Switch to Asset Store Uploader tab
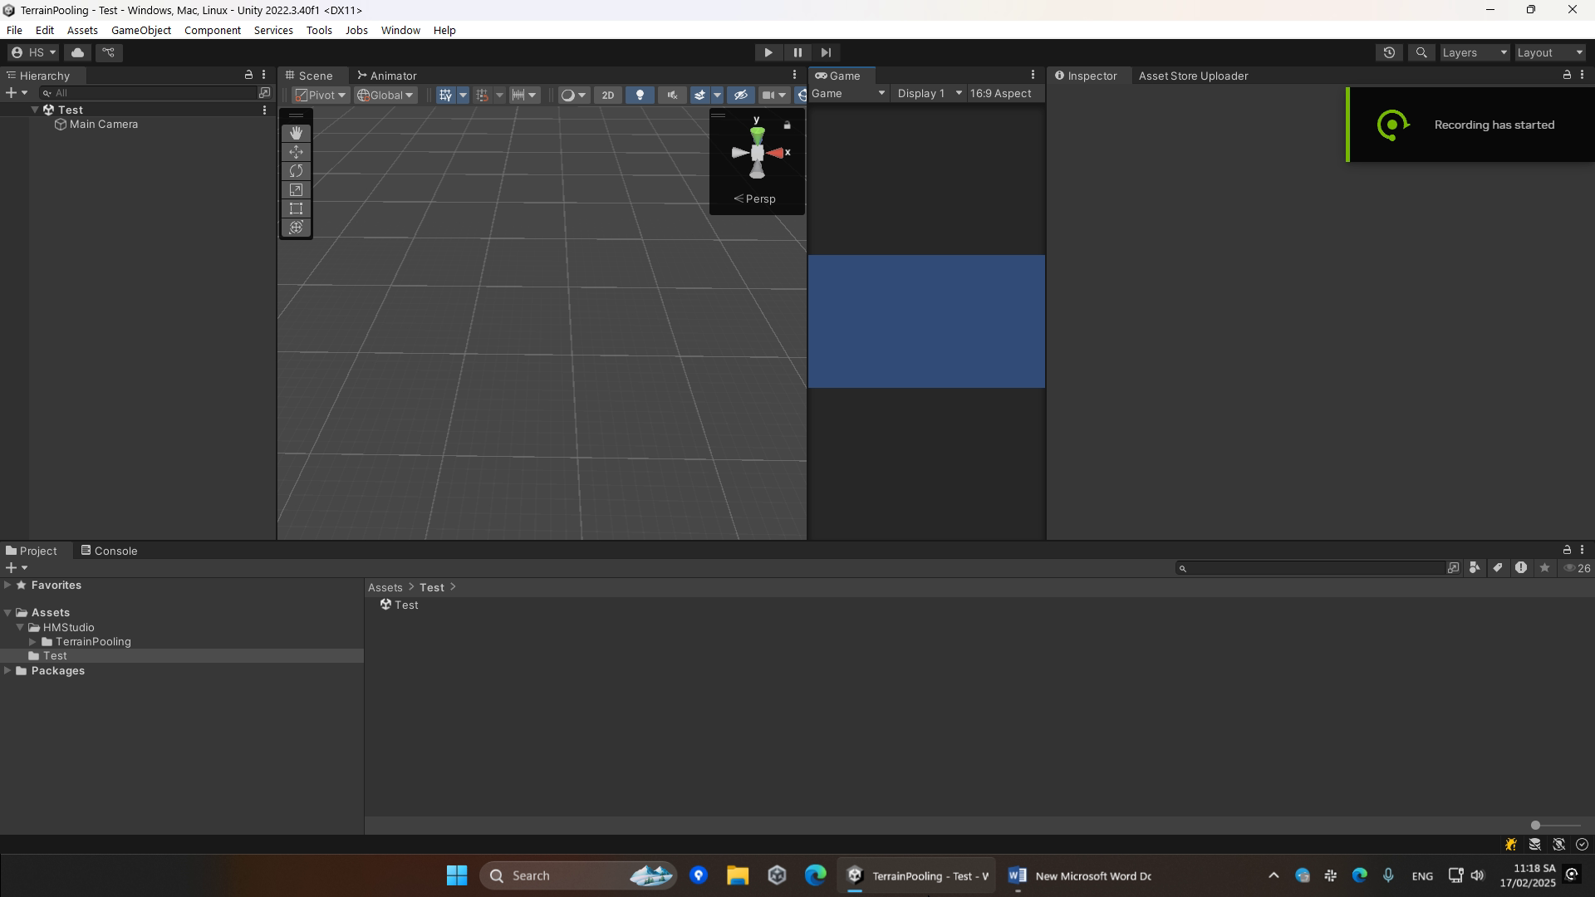 pyautogui.click(x=1193, y=76)
